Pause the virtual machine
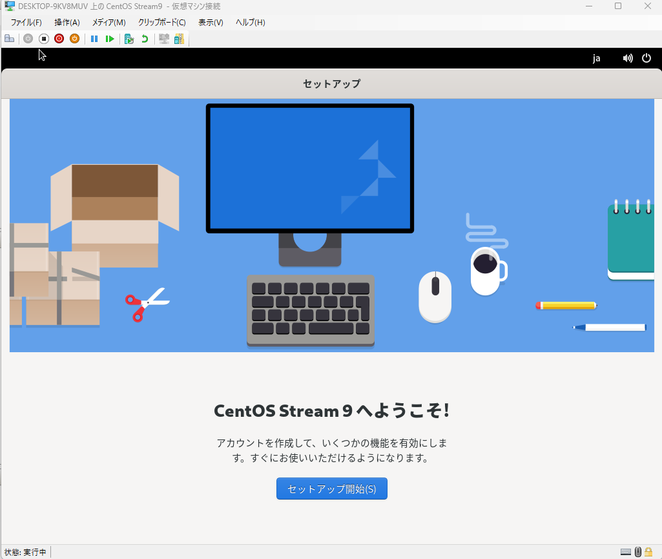 (94, 39)
